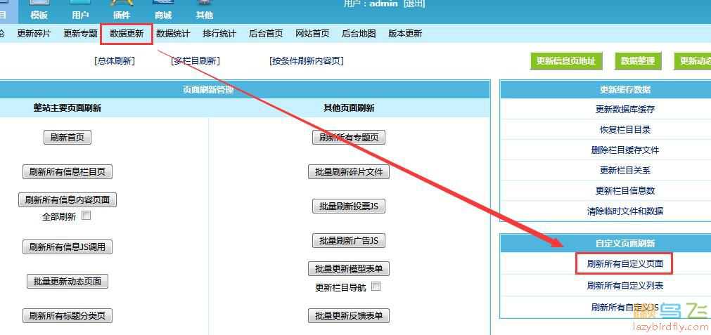Click the 删除栏目缓存文件 link
Image resolution: width=711 pixels, height=335 pixels.
(x=624, y=150)
